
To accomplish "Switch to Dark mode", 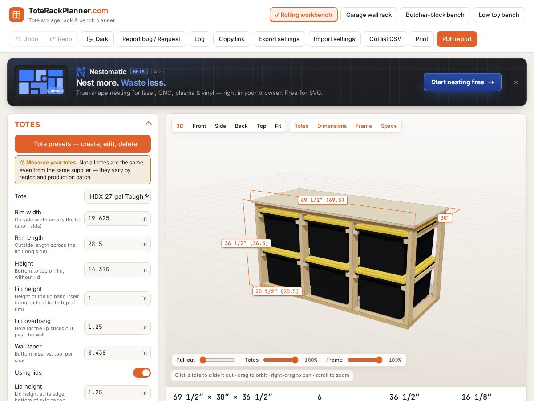I will 97,39.
